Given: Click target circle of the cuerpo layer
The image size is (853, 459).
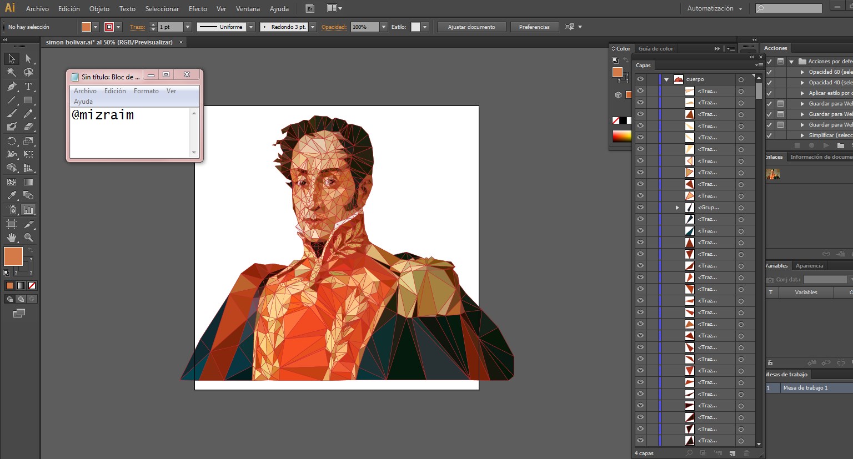Looking at the screenshot, I should click(x=741, y=79).
